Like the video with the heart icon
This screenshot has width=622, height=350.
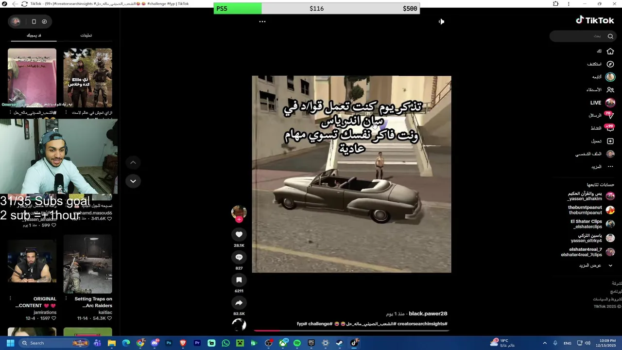tap(239, 234)
